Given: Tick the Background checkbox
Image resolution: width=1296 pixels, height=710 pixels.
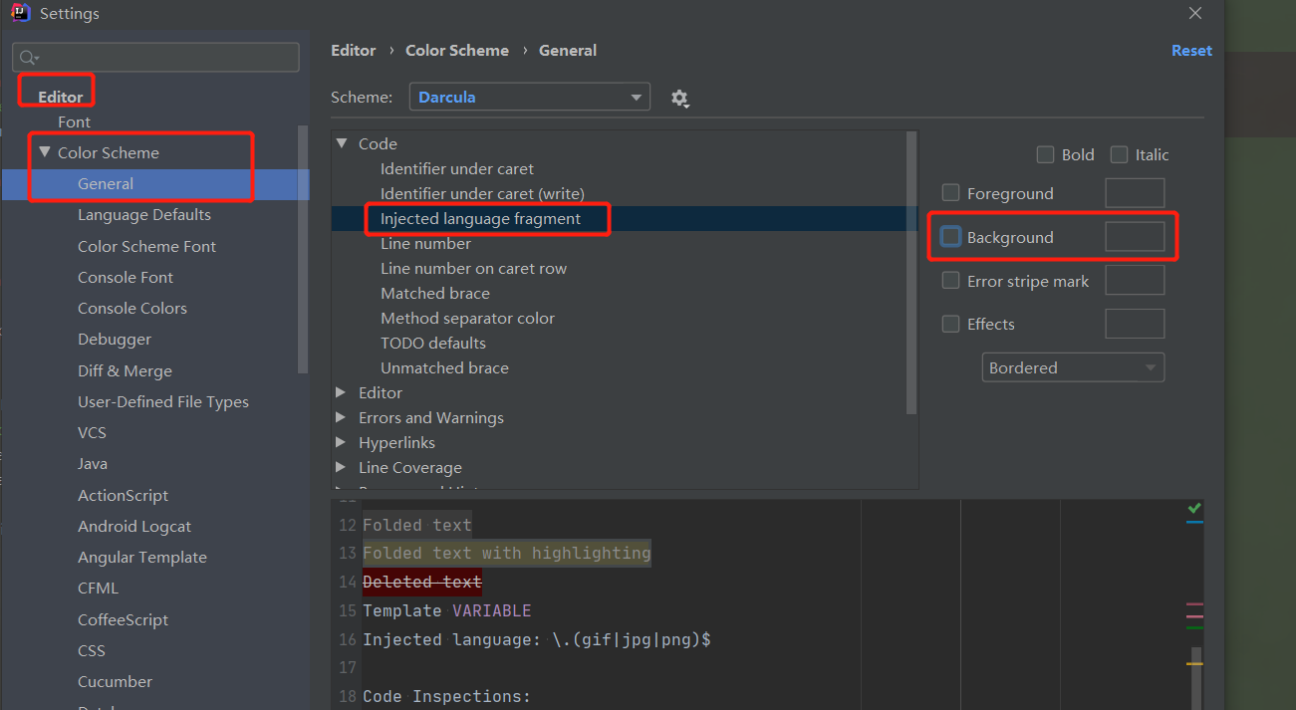Looking at the screenshot, I should pyautogui.click(x=951, y=237).
